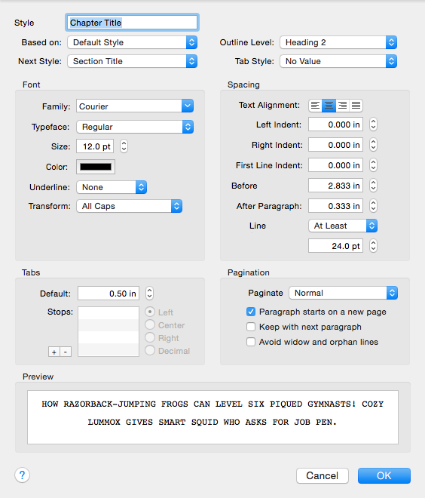The height and width of the screenshot is (498, 425).
Task: Select justified text alignment icon
Action: pyautogui.click(x=356, y=105)
